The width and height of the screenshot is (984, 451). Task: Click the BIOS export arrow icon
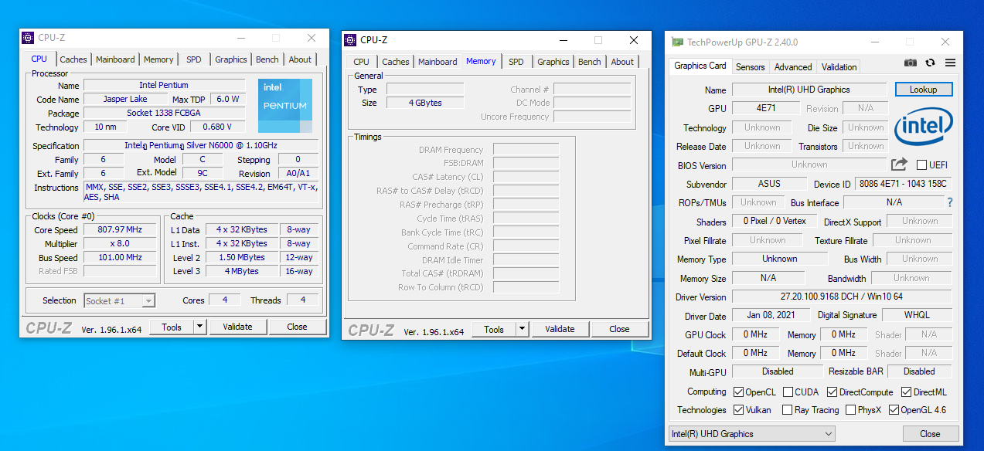point(899,164)
